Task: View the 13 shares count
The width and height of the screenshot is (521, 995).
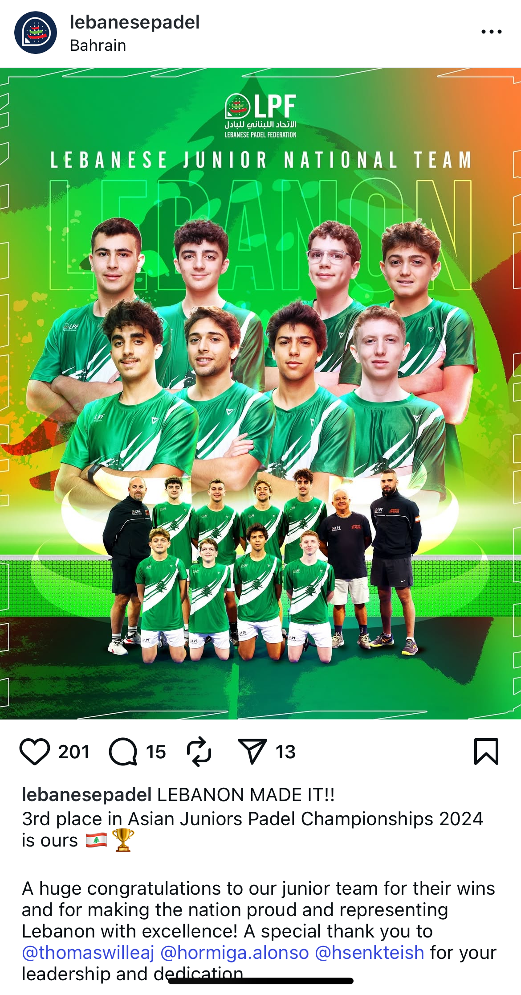Action: coord(285,752)
